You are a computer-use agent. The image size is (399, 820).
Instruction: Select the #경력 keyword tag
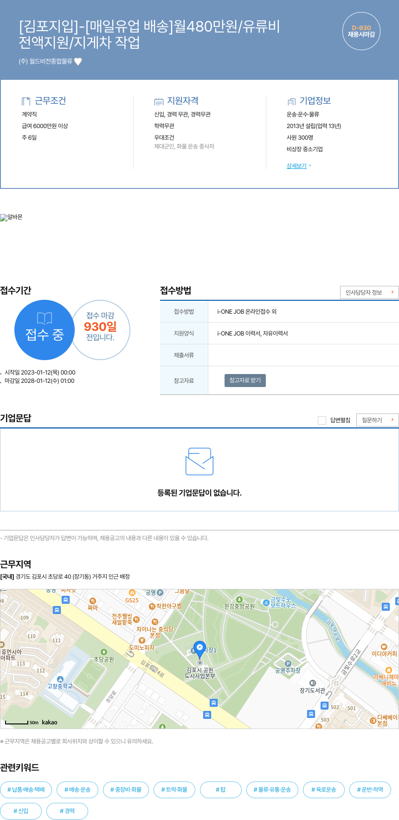[67, 811]
